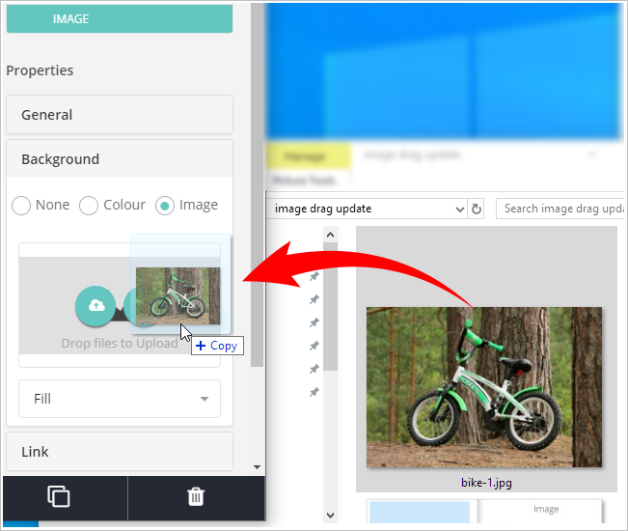Click the scroll-down arrow of properties panel
The image size is (628, 531).
pyautogui.click(x=257, y=466)
